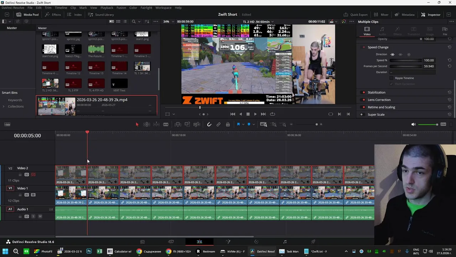Open the audio Mixer panel
The image size is (456, 257).
381,15
